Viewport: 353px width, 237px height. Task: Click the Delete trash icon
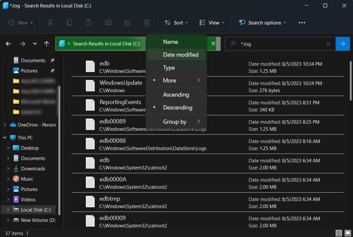pos(147,22)
